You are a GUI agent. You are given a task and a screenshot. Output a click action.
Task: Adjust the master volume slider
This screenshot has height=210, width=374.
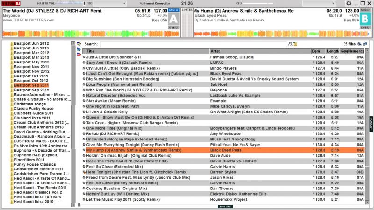click(x=69, y=3)
